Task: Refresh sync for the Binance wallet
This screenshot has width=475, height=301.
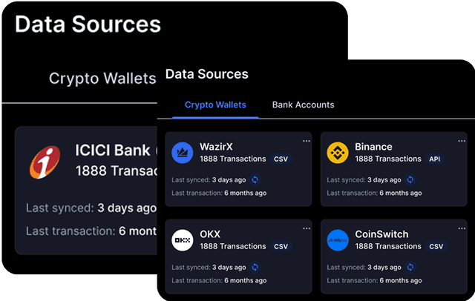Action: click(x=410, y=179)
